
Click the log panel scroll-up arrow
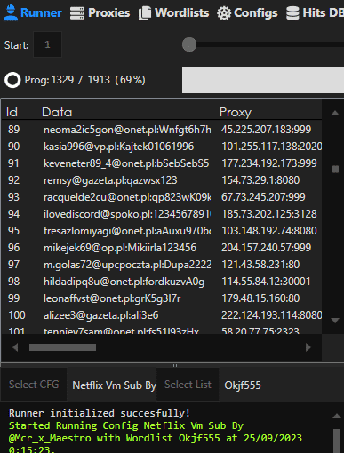(337, 416)
